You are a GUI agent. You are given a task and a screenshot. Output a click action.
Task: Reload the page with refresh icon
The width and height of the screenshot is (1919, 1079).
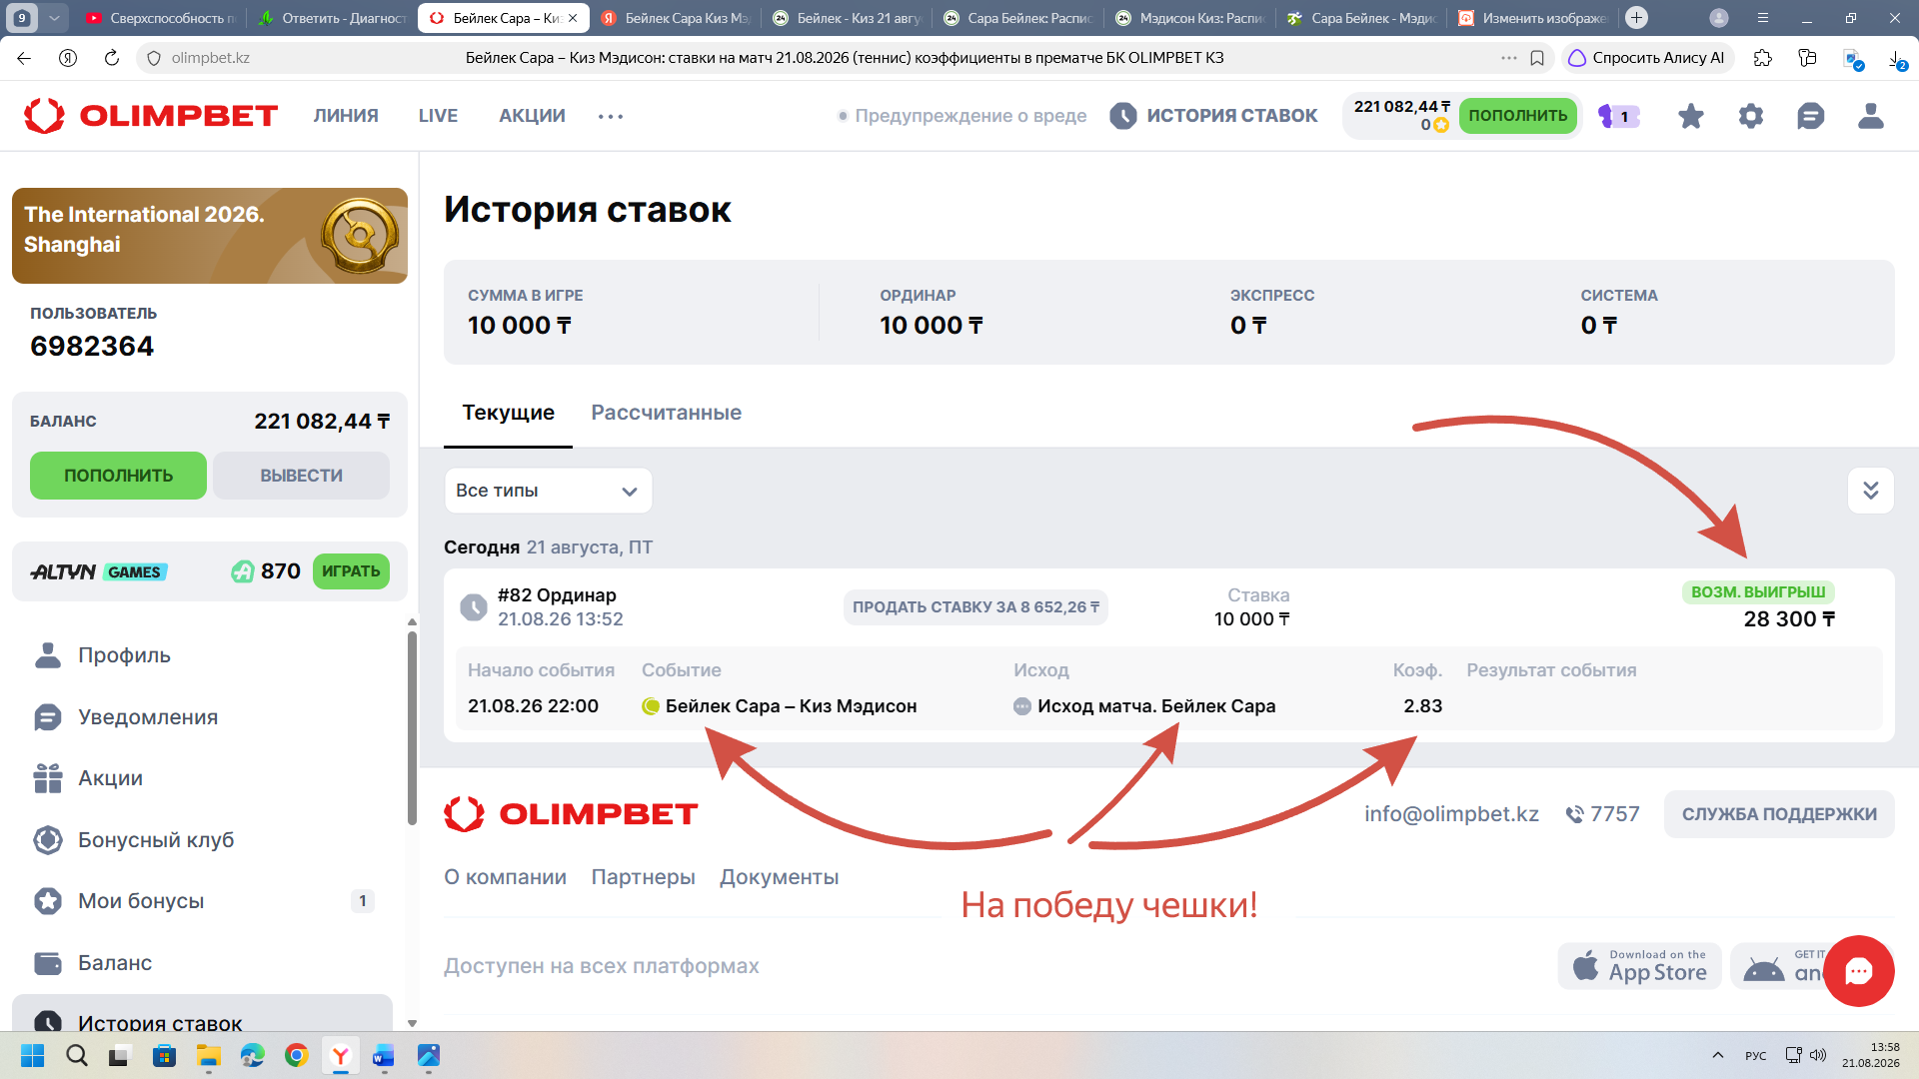pos(112,58)
